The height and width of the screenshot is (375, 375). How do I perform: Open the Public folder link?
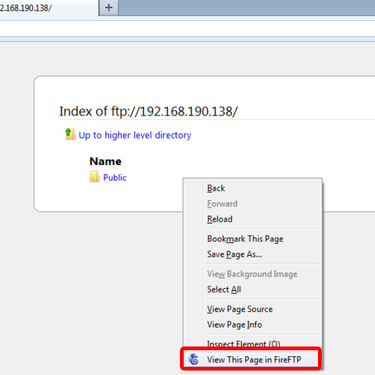(115, 178)
